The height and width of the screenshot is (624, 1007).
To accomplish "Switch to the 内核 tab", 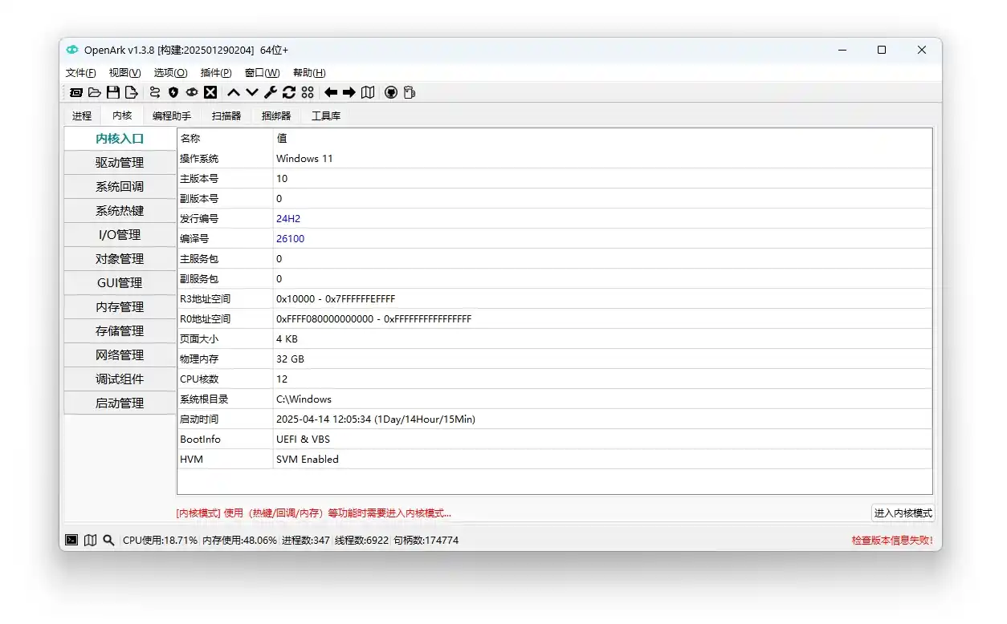I will coord(122,115).
